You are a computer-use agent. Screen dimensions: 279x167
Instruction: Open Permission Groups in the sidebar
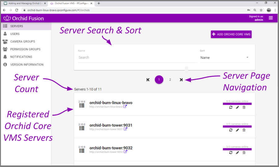[26, 49]
